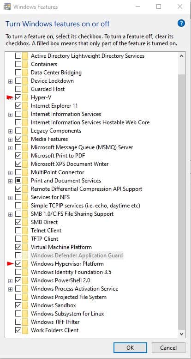Click the blue help question mark icon

[181, 23]
